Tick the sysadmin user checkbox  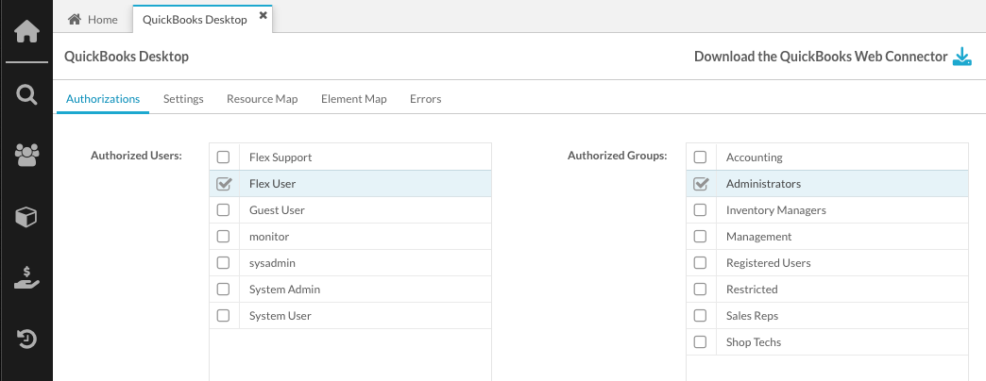click(223, 262)
